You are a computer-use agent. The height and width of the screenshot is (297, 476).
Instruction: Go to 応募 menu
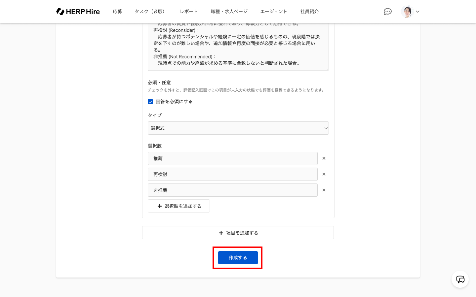pos(117,12)
